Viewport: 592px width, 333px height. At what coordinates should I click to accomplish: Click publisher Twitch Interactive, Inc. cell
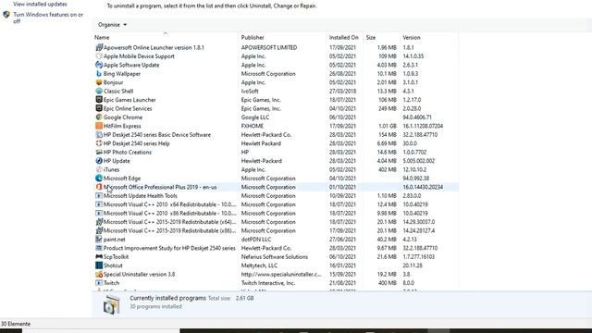pyautogui.click(x=268, y=283)
